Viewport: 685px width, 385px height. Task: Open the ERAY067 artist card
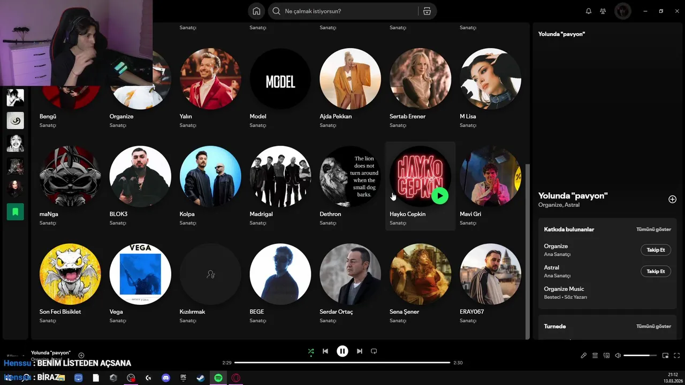pyautogui.click(x=490, y=284)
